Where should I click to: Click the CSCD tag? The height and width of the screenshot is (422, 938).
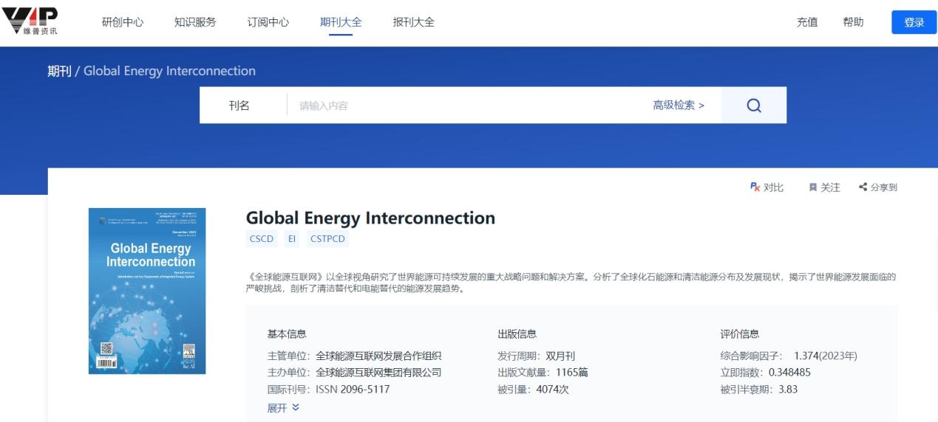point(262,239)
